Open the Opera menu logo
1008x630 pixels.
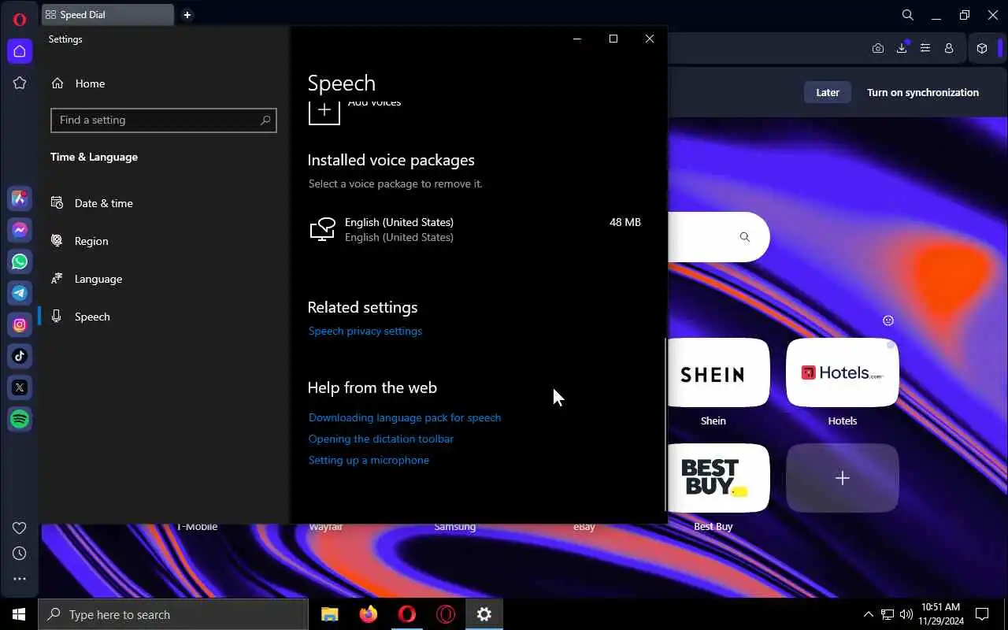[x=20, y=19]
